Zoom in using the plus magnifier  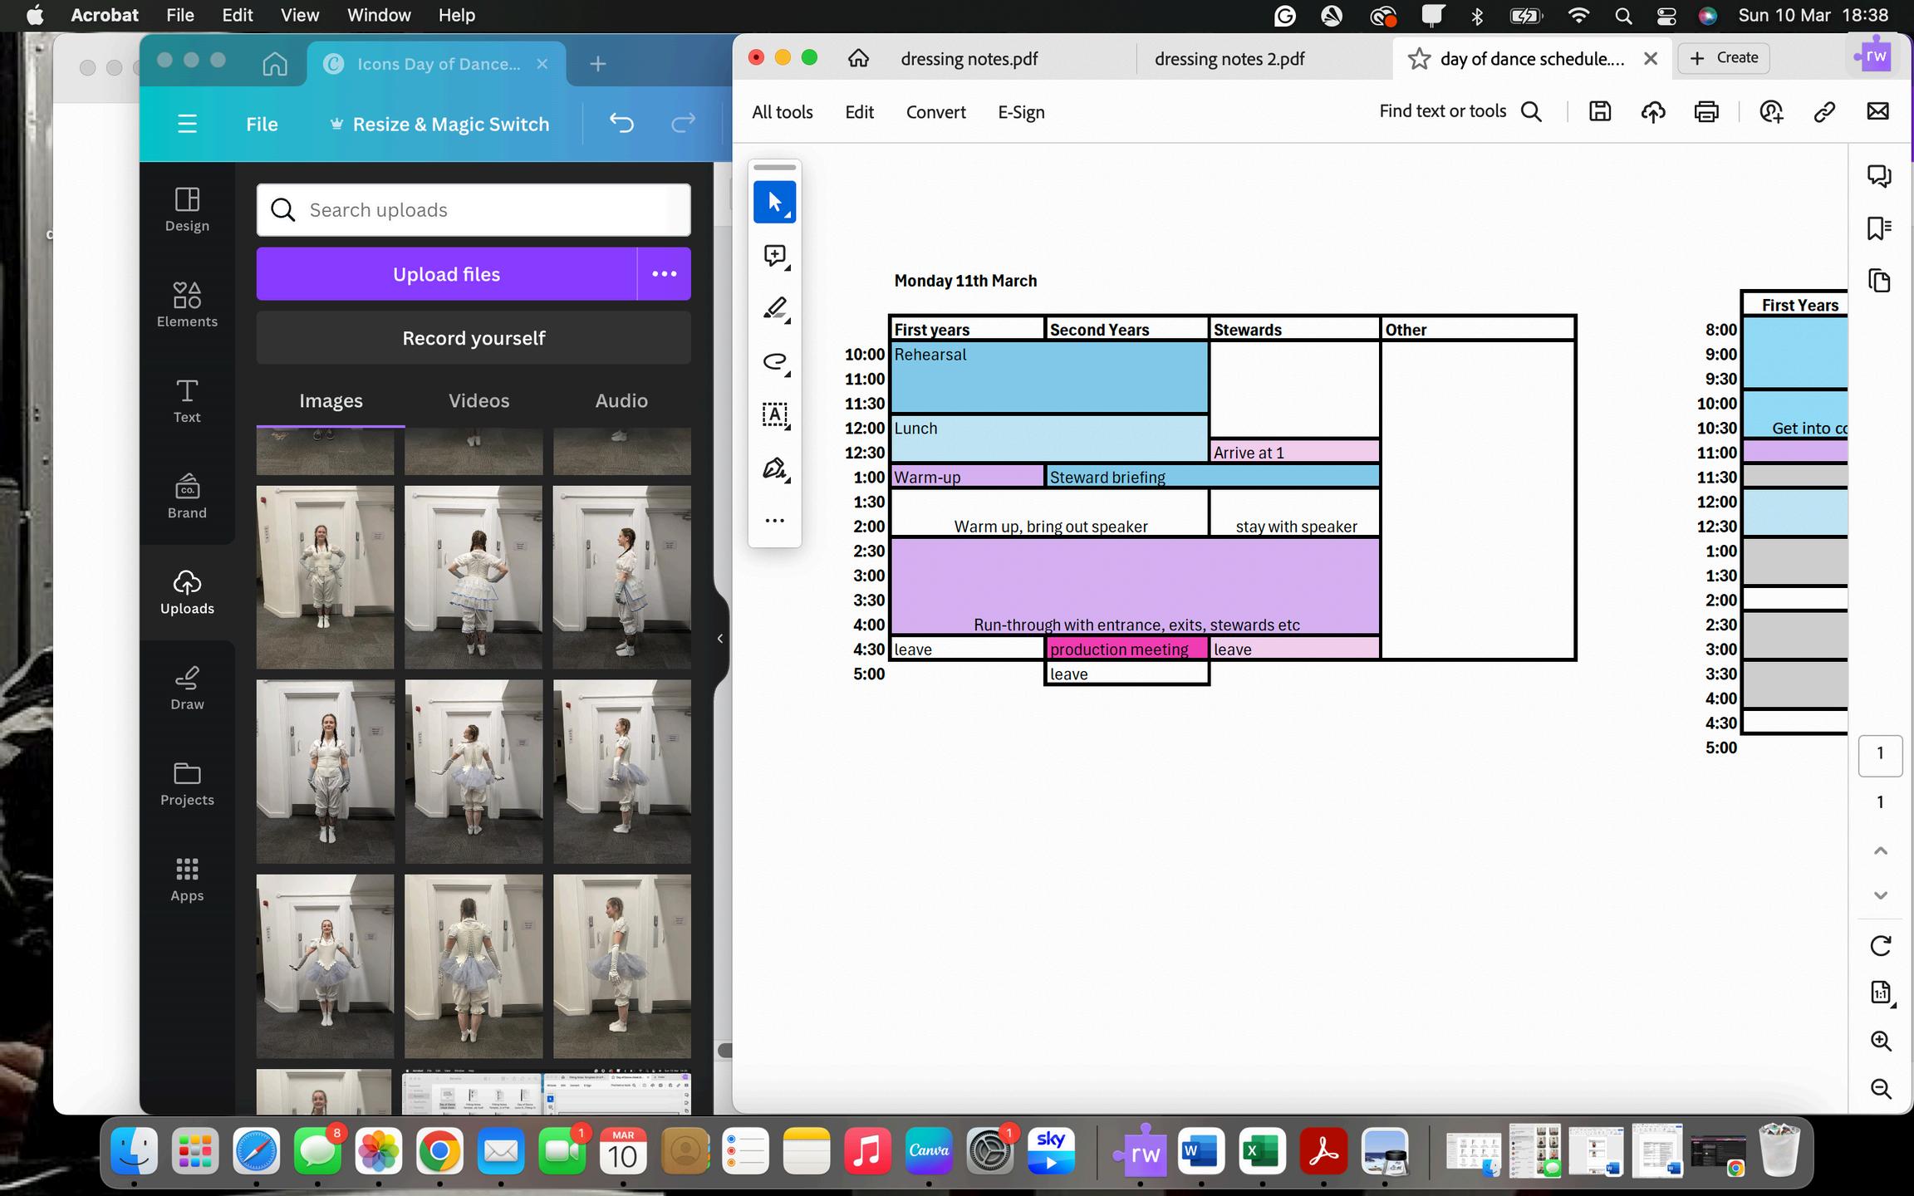[x=1880, y=1041]
